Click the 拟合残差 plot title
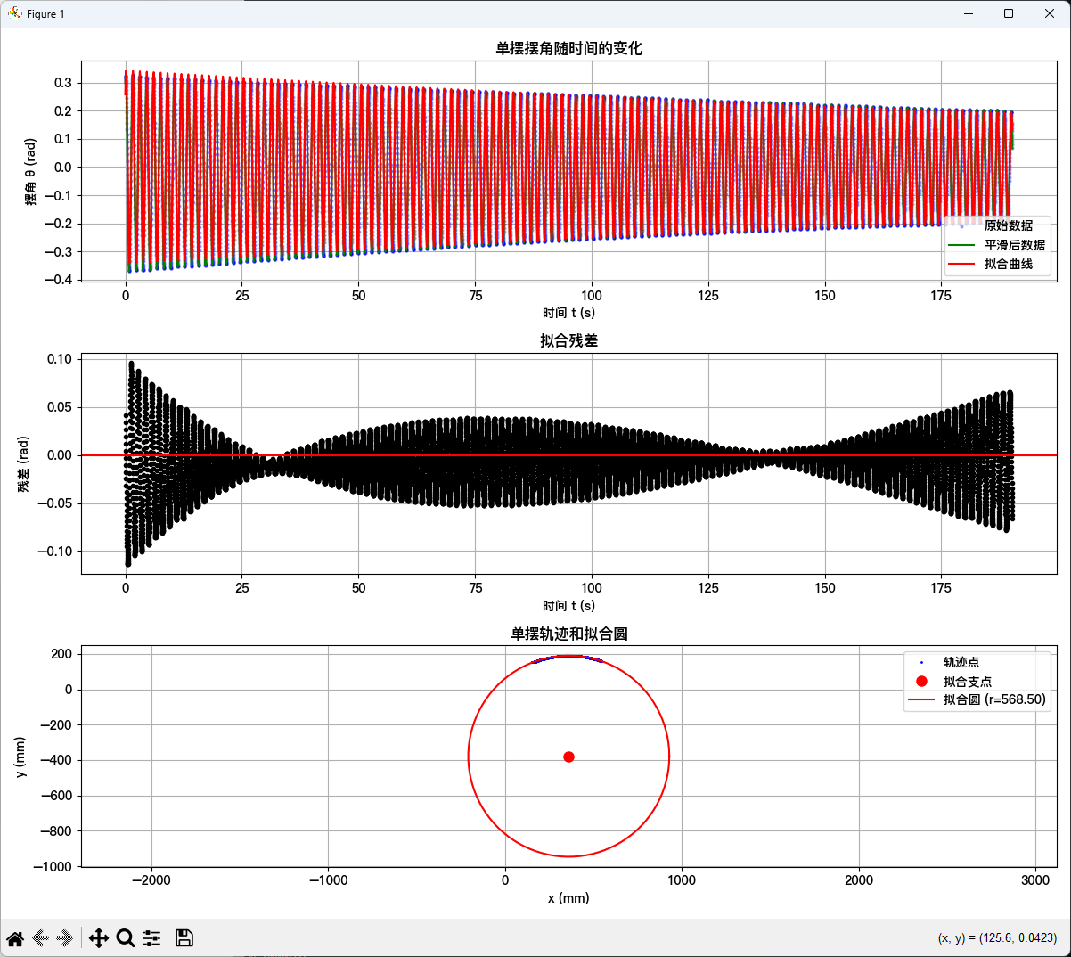1071x957 pixels. (x=568, y=340)
